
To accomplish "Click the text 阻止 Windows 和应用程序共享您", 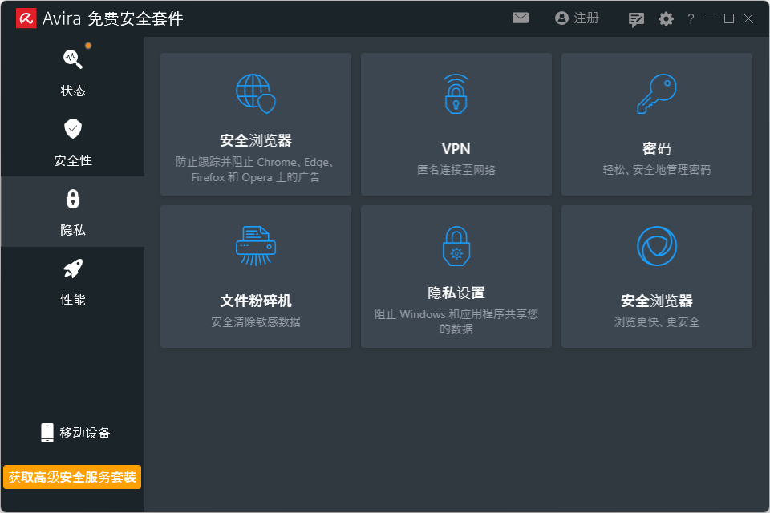I will click(x=456, y=314).
